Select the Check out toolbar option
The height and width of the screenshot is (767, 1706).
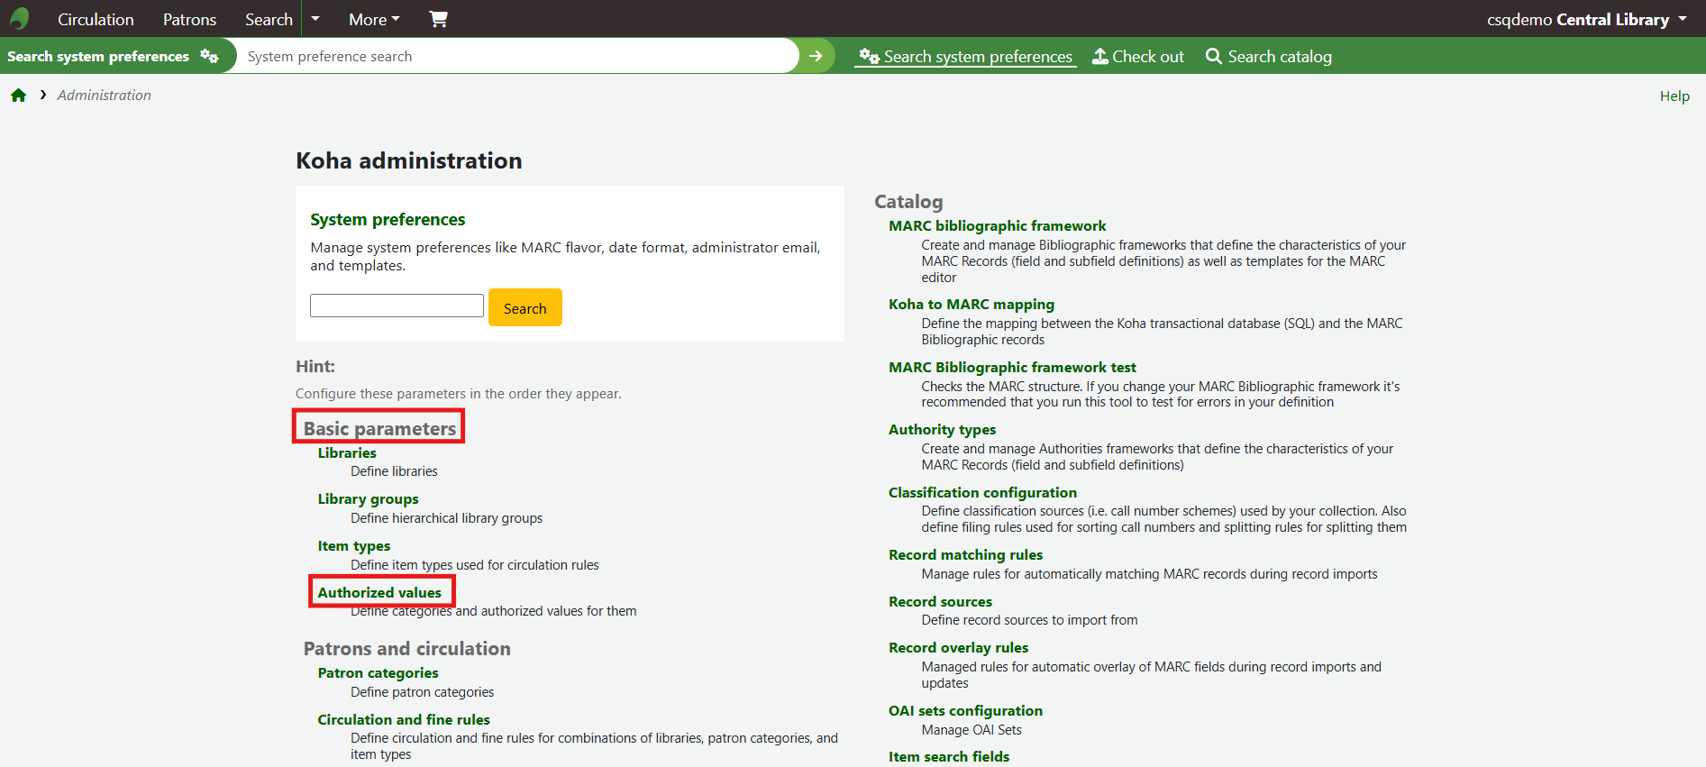[x=1137, y=57]
